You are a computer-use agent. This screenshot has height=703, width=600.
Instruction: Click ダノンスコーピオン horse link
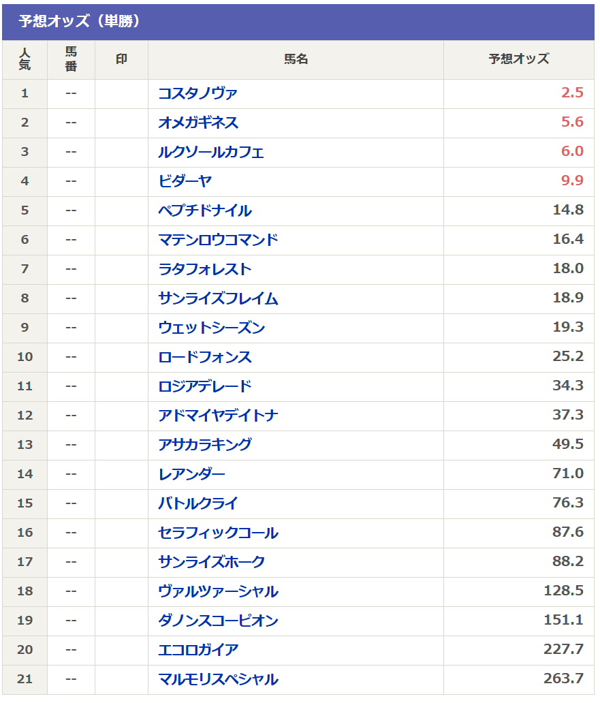tap(218, 621)
